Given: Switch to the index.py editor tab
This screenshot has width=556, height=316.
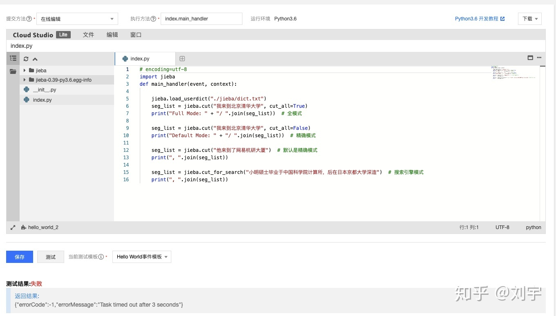Looking at the screenshot, I should tap(145, 59).
